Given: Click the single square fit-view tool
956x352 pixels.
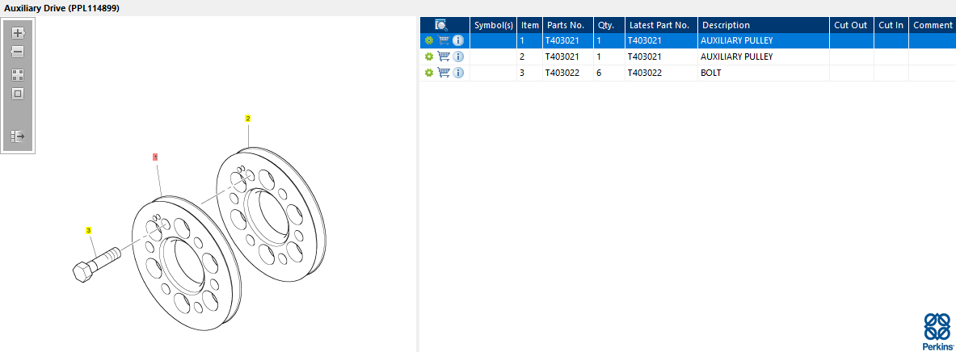Looking at the screenshot, I should coord(18,94).
